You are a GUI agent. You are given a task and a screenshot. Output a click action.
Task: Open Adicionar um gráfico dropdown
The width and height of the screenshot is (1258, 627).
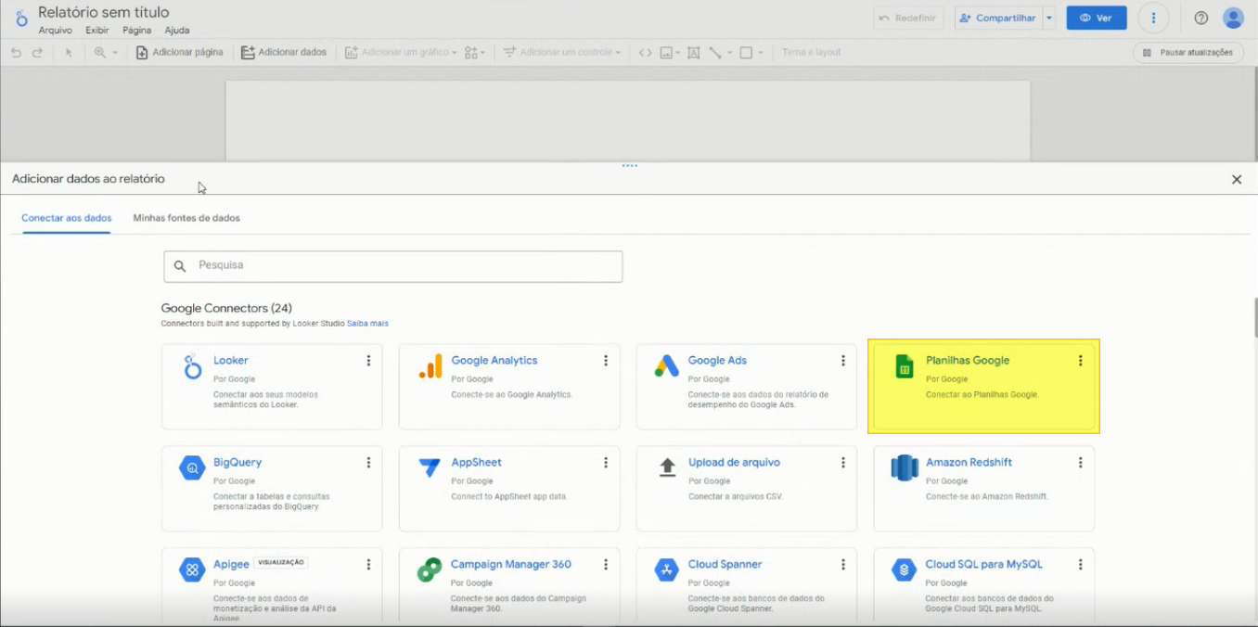pyautogui.click(x=401, y=53)
